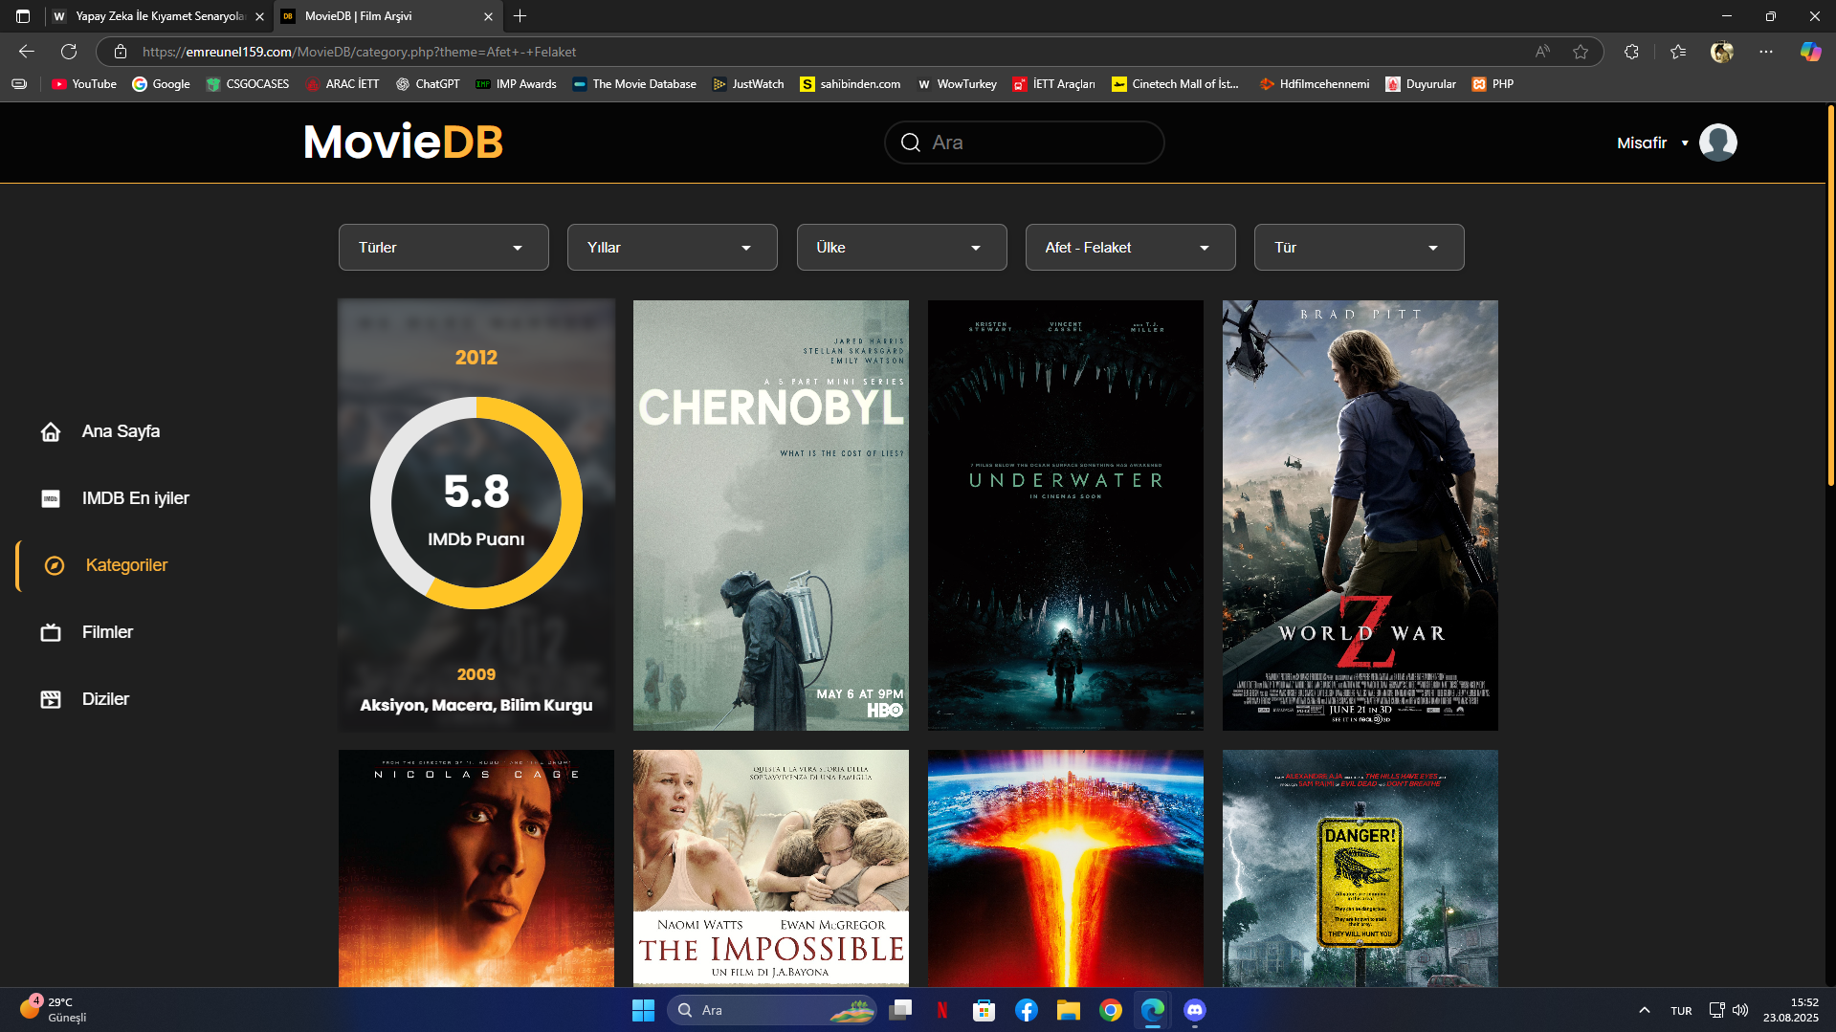
Task: Click the taskbar Ara search box
Action: click(x=771, y=1010)
